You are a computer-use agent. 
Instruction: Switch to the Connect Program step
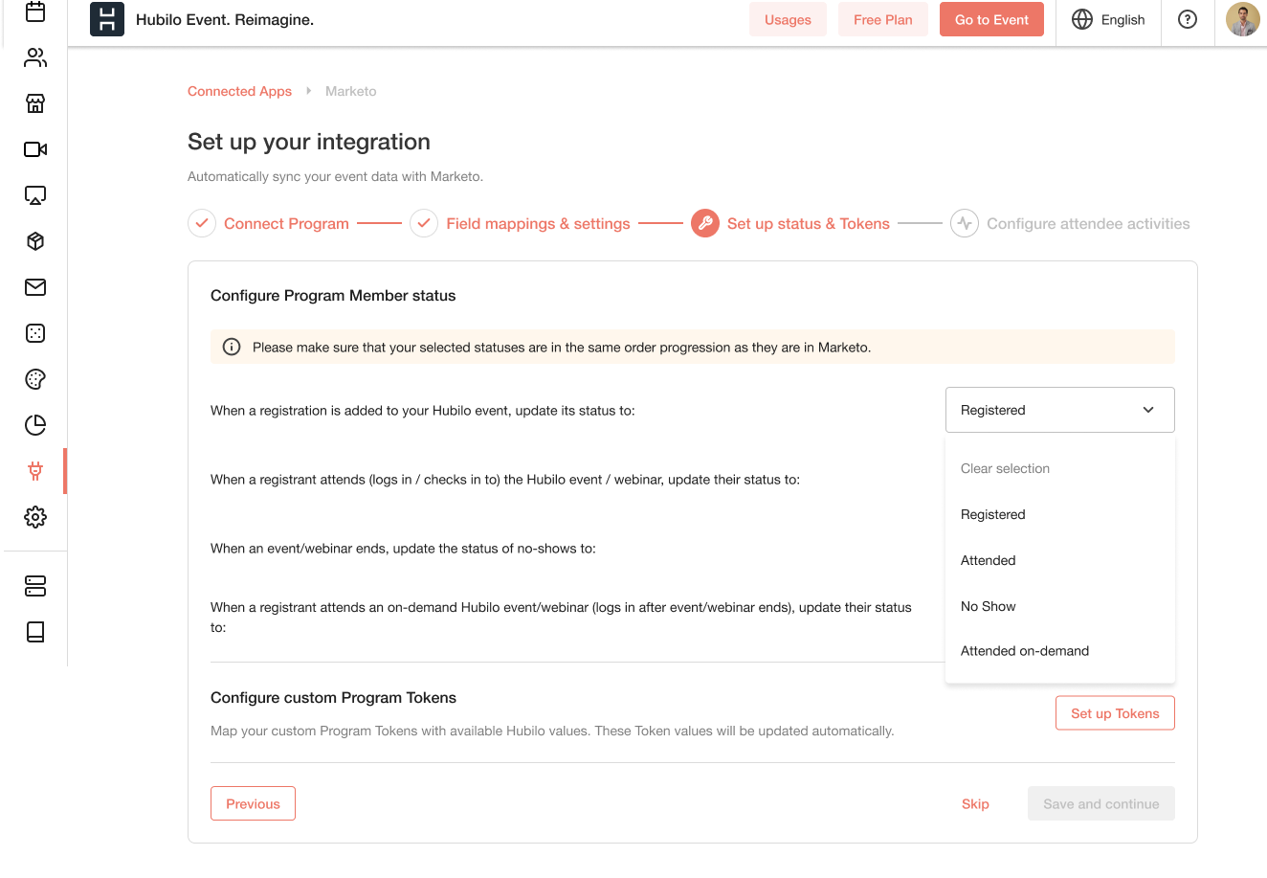click(x=286, y=223)
